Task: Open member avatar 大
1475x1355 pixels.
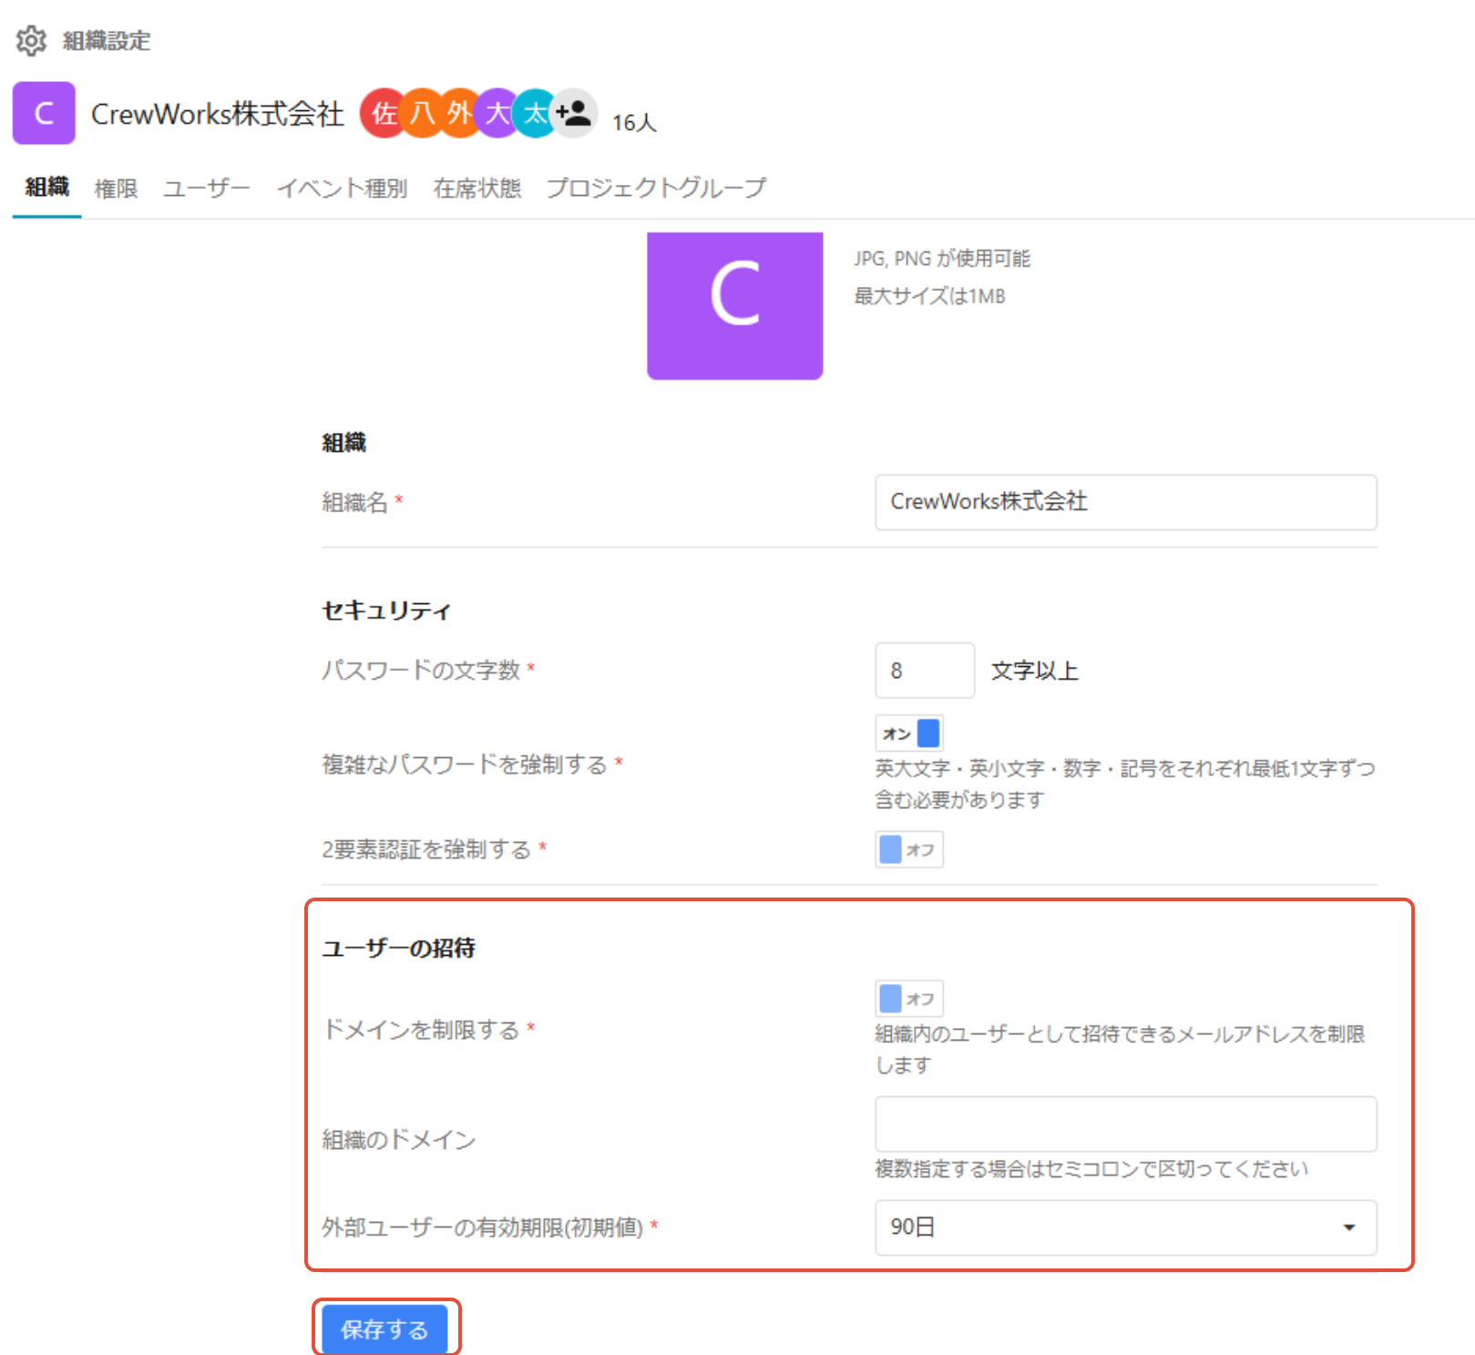Action: [497, 113]
